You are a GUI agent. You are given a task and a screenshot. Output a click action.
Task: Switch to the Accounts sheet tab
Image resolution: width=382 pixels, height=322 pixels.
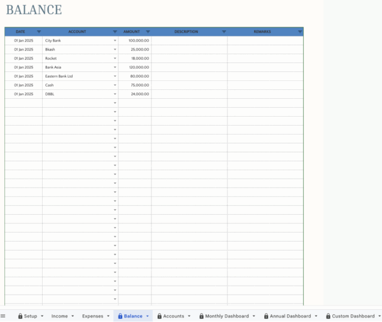pyautogui.click(x=173, y=316)
